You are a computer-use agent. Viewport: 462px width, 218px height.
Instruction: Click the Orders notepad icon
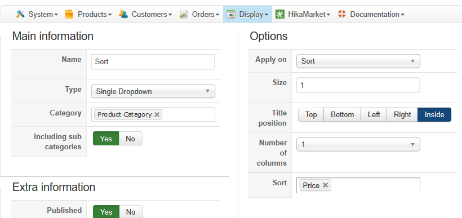[x=184, y=14]
